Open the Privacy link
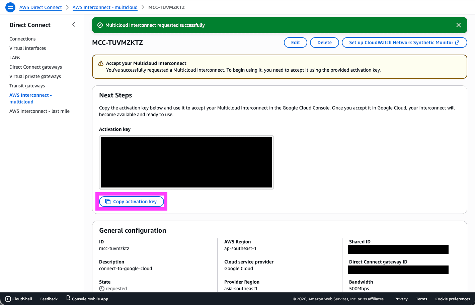 (401, 299)
